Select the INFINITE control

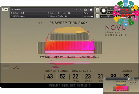point(84,57)
